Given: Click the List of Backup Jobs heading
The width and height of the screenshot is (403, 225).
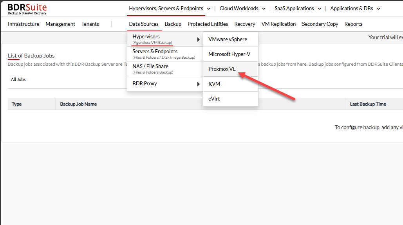Looking at the screenshot, I should click(x=31, y=56).
